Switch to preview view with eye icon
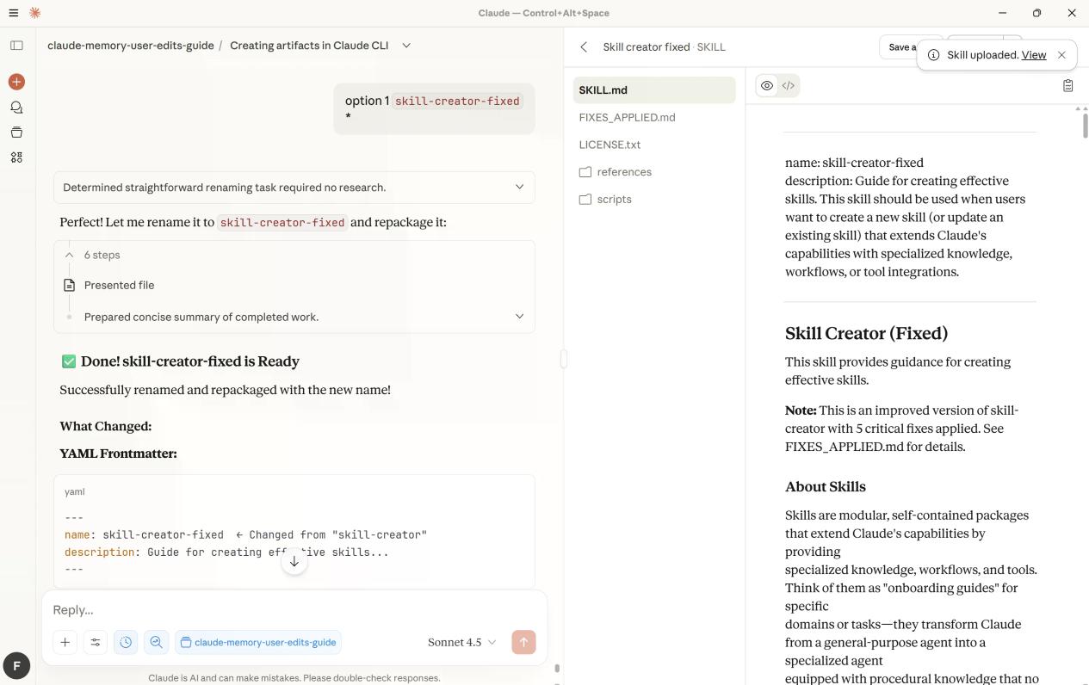This screenshot has width=1089, height=685. click(x=766, y=86)
